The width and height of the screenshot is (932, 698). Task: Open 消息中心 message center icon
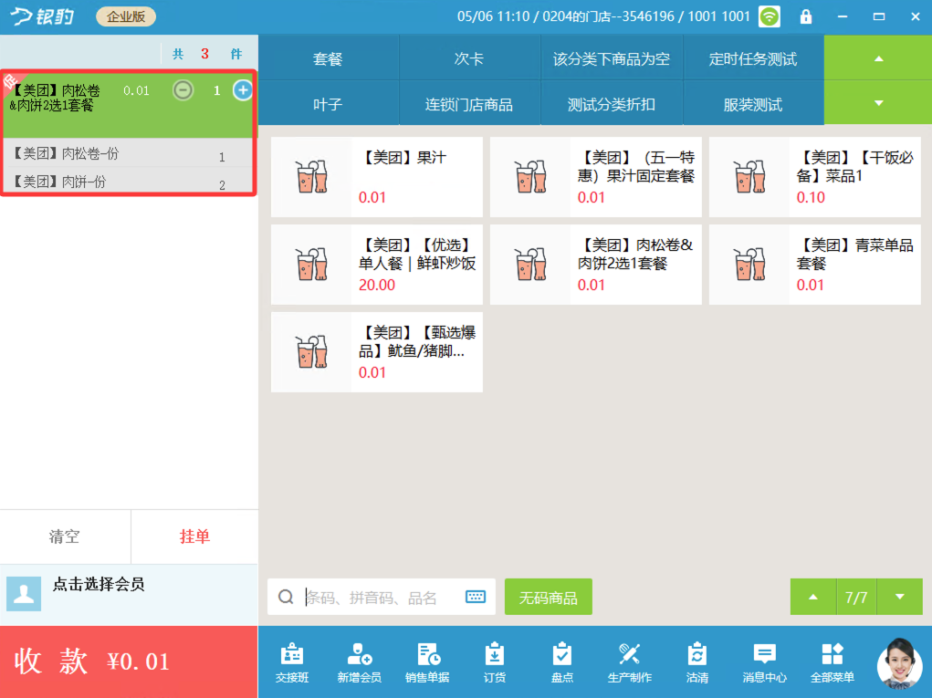tap(764, 662)
